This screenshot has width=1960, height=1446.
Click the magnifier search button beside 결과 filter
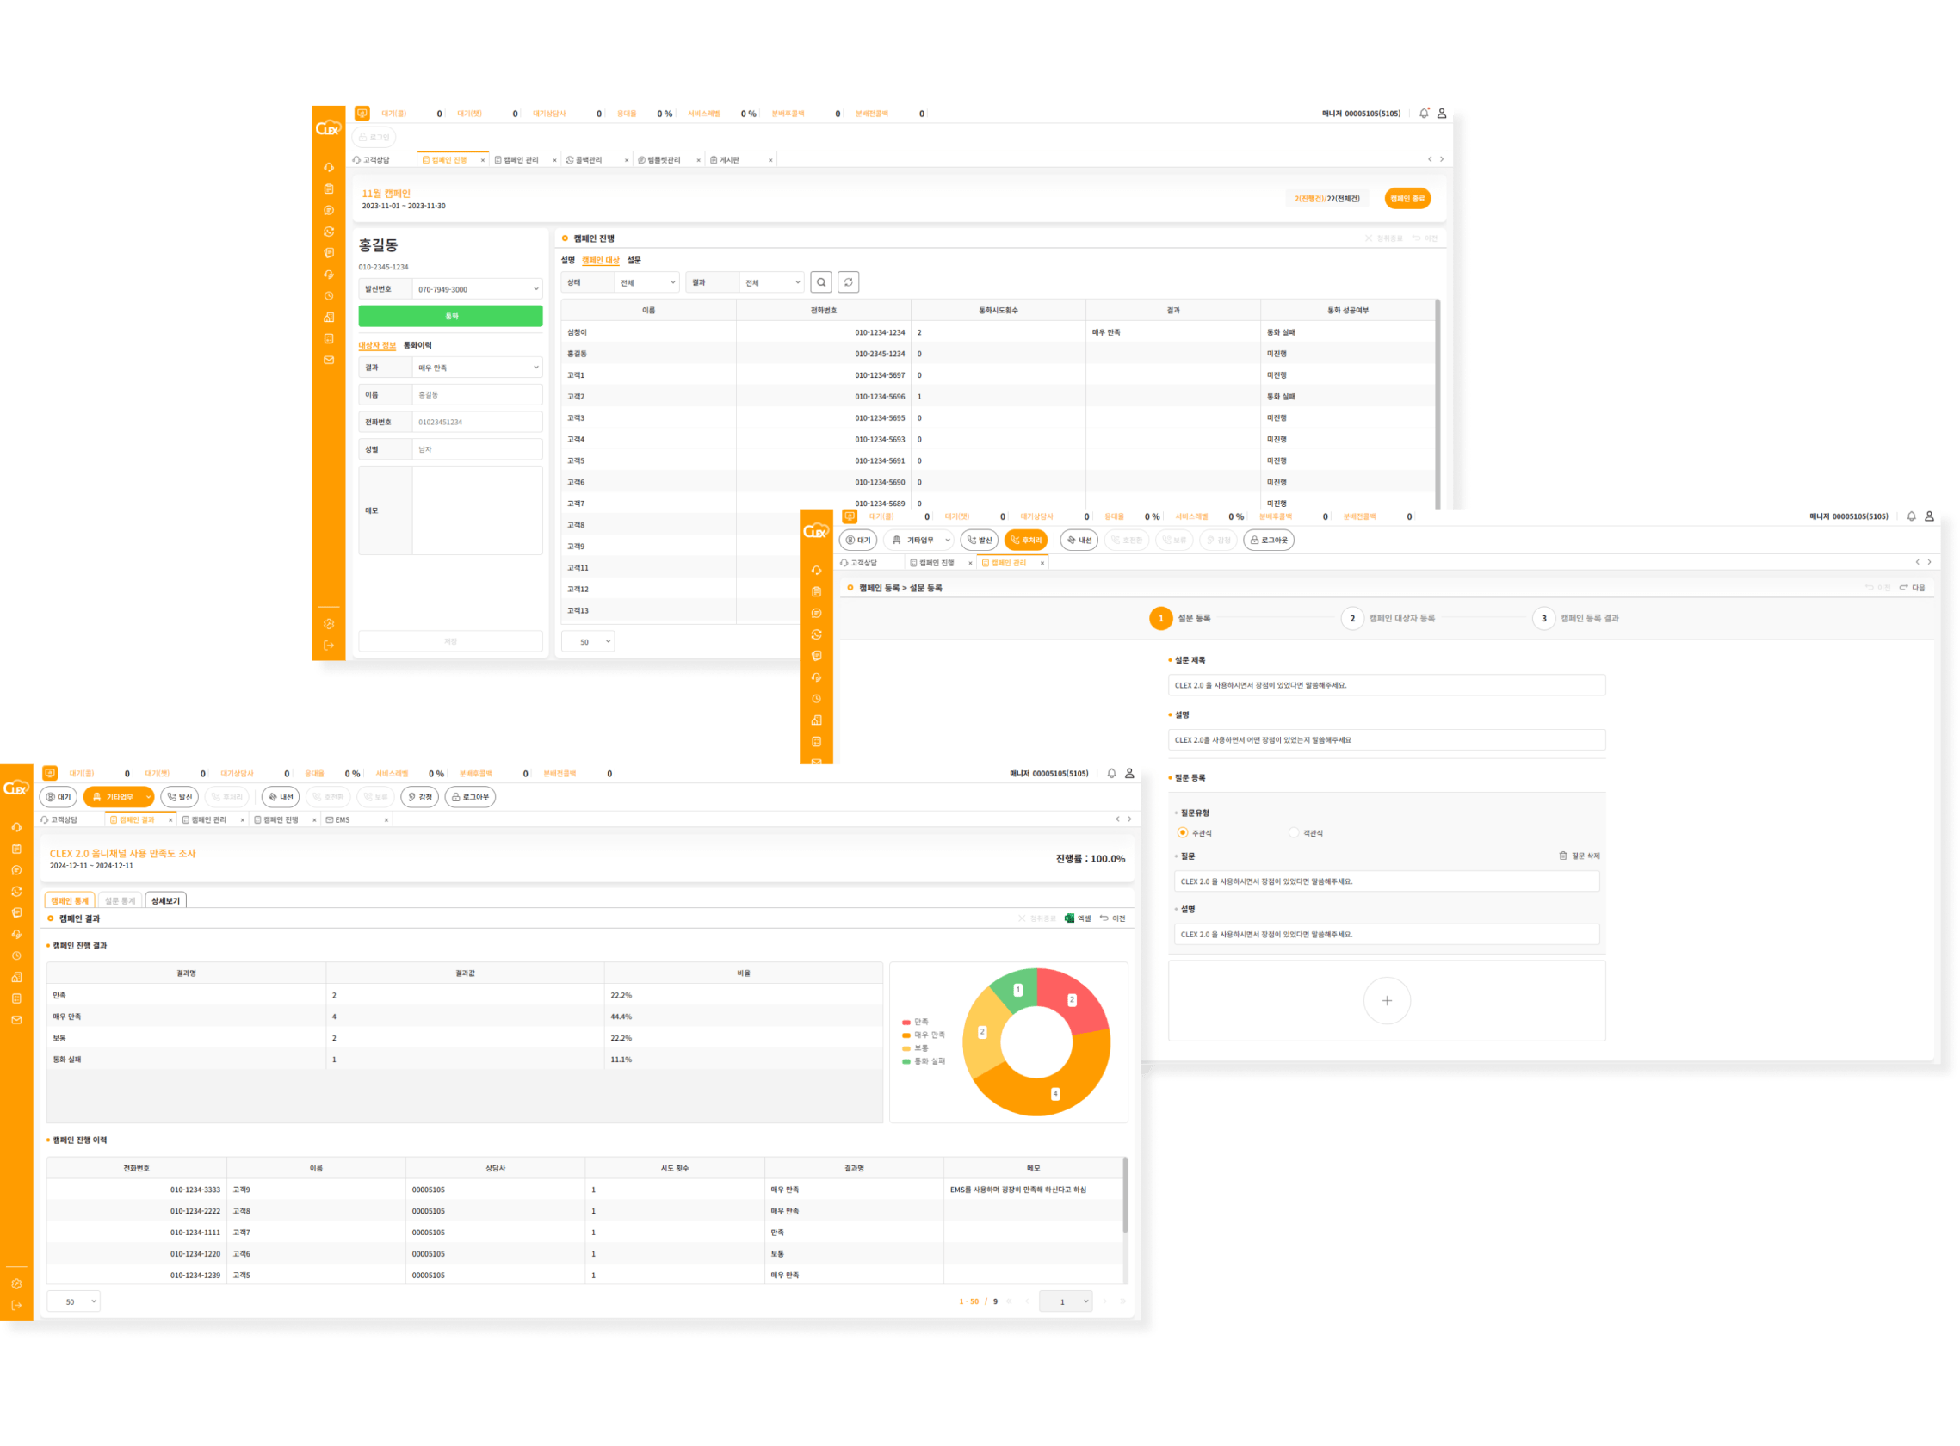click(820, 281)
